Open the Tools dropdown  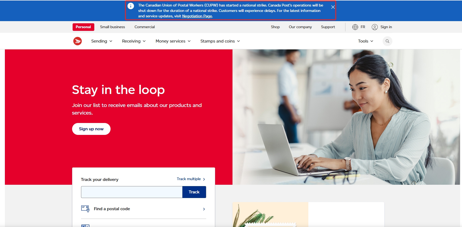tap(366, 41)
